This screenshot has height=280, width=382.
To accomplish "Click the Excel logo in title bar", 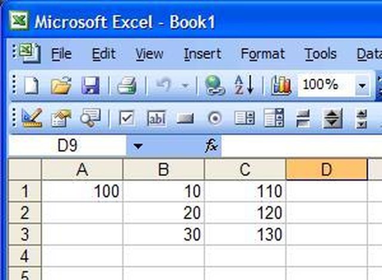I will pyautogui.click(x=19, y=21).
